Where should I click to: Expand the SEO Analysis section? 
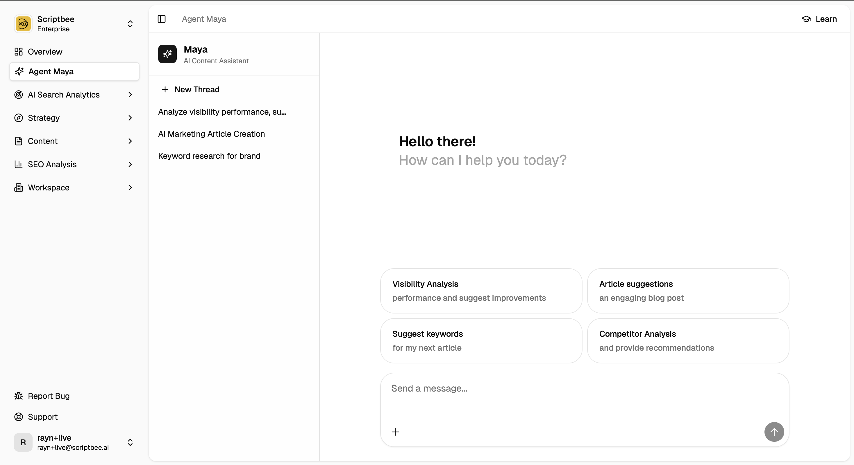click(x=130, y=165)
